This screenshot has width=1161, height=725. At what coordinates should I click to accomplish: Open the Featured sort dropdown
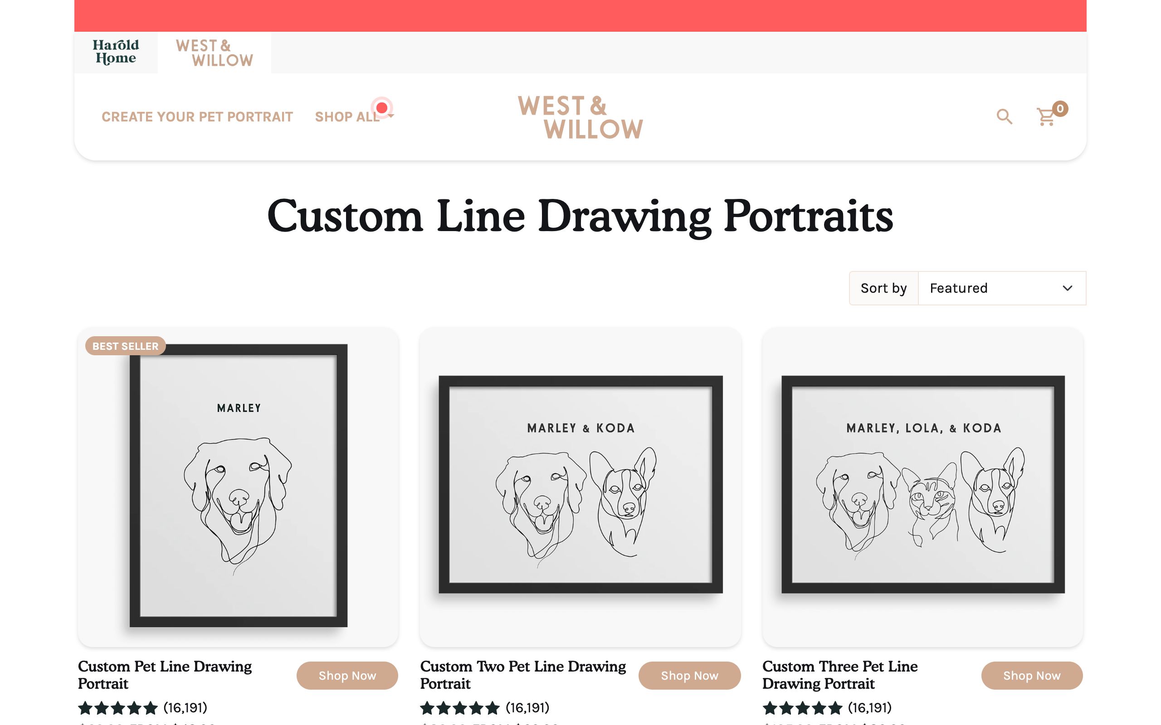[x=1002, y=288]
